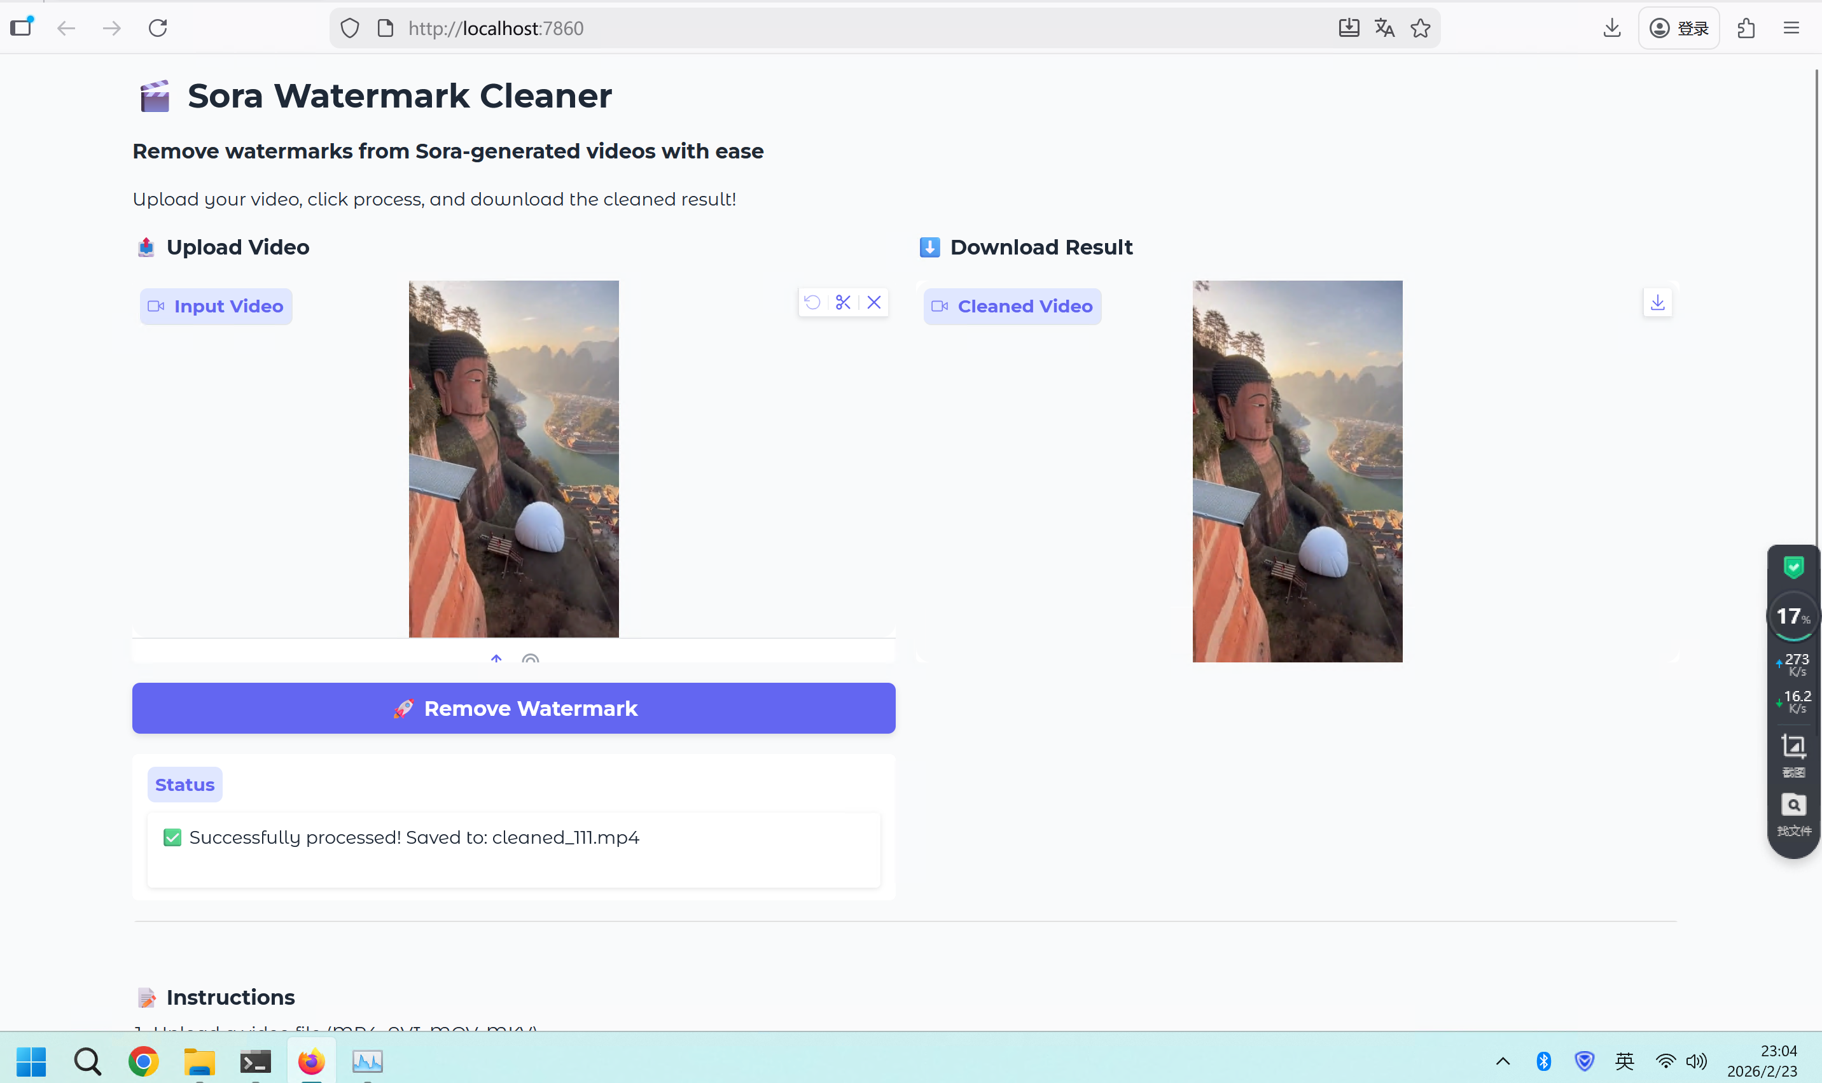
Task: Click the 登录 sign-in button
Action: [x=1679, y=29]
